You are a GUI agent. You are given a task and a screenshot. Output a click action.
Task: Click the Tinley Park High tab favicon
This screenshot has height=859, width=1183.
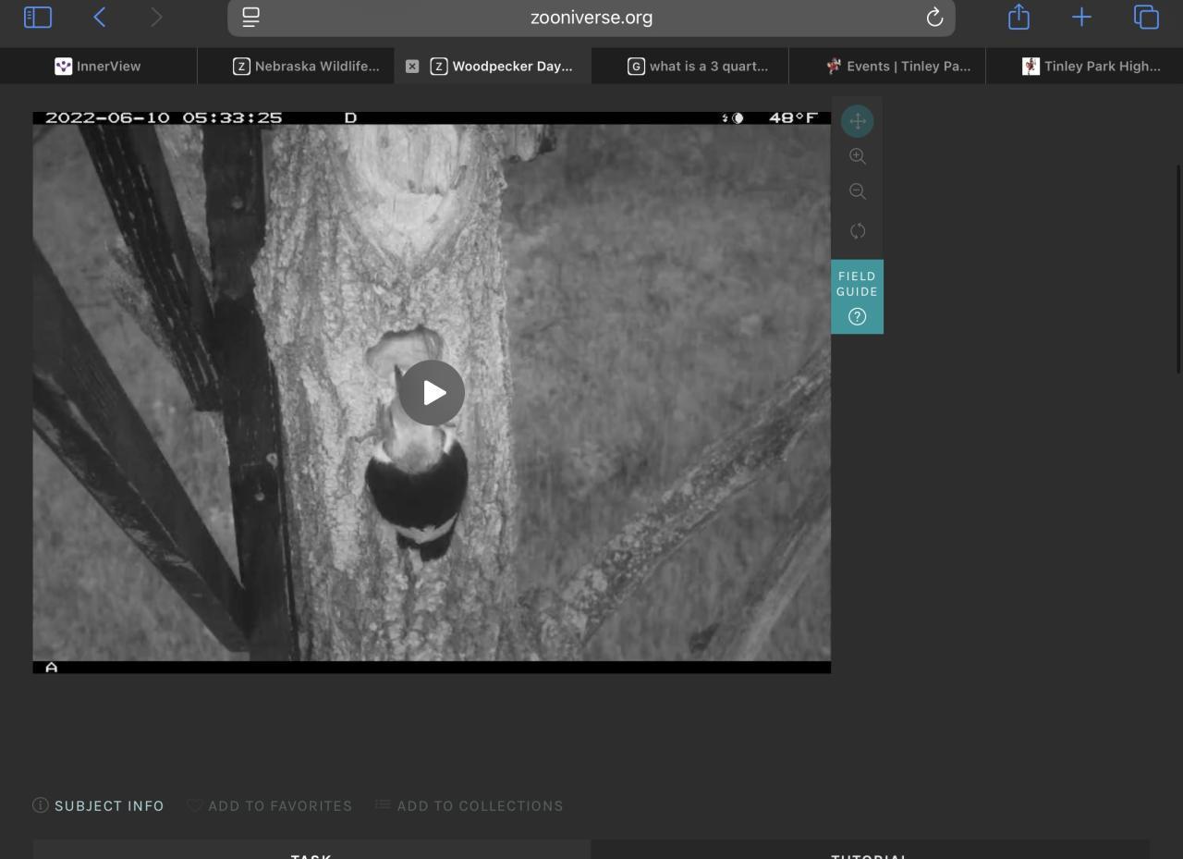coord(1031,66)
